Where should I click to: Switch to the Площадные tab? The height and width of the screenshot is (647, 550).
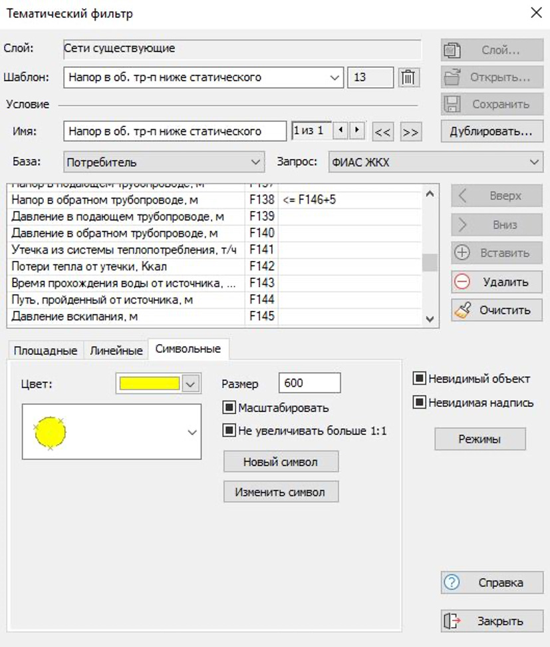(45, 350)
